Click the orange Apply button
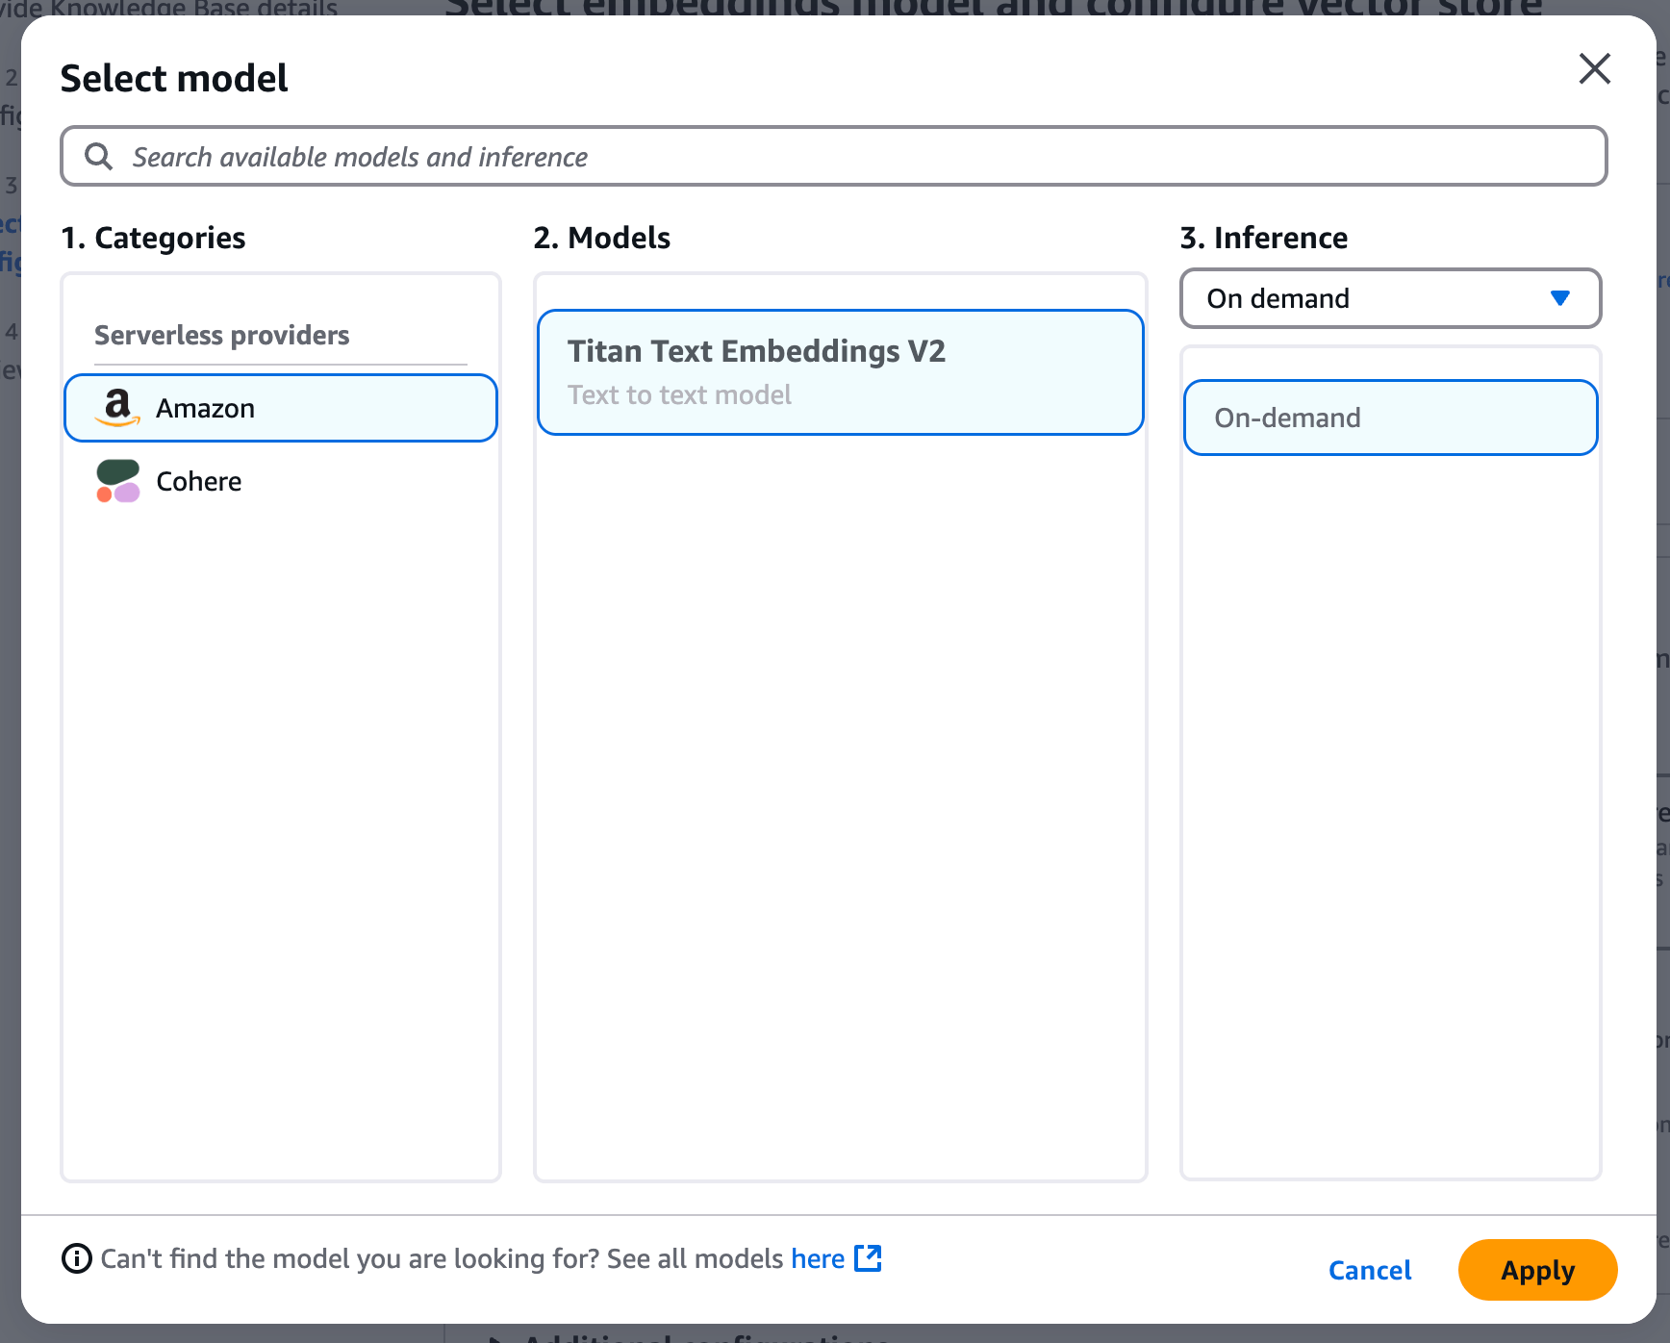Image resolution: width=1670 pixels, height=1343 pixels. pyautogui.click(x=1537, y=1270)
